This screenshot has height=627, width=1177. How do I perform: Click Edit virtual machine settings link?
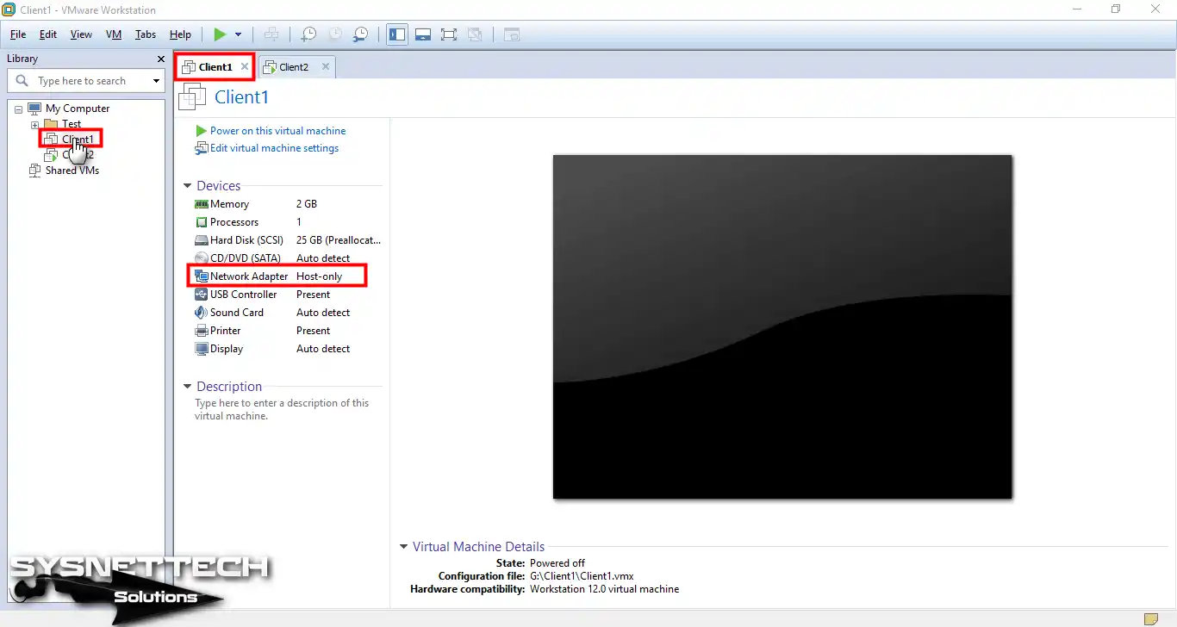click(x=274, y=147)
